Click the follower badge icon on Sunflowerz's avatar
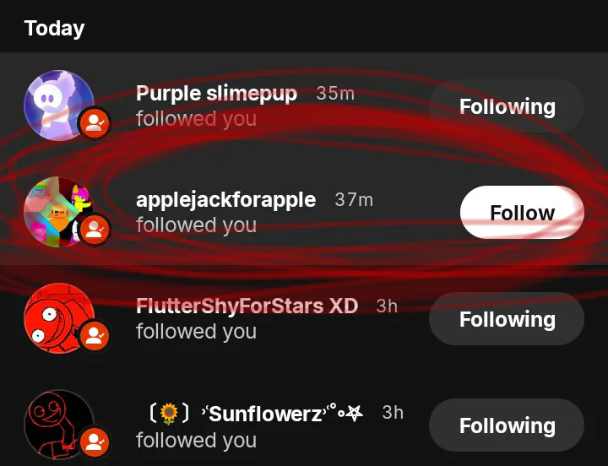608x466 pixels. click(95, 442)
